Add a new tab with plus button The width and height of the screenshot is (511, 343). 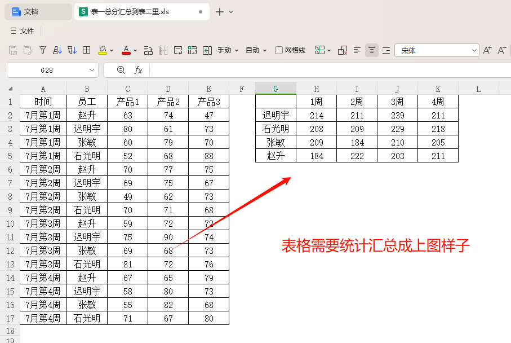coord(220,12)
